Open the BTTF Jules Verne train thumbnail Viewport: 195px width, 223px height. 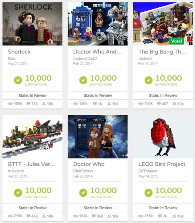tap(32, 137)
